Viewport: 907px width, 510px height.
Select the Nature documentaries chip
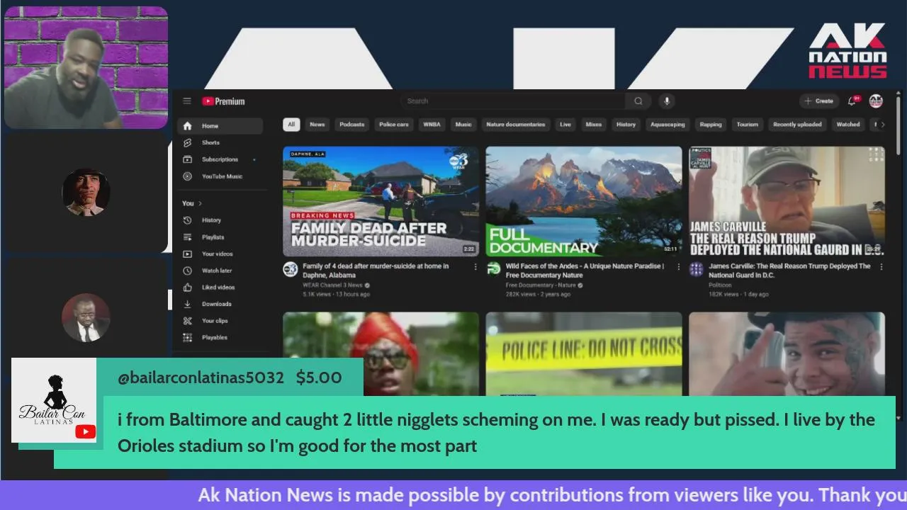click(516, 125)
